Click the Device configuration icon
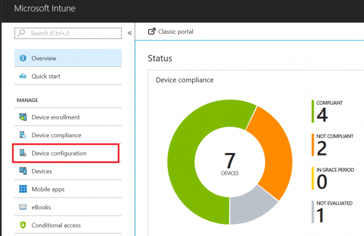Screen dimensions: 364x236 click(x=23, y=153)
